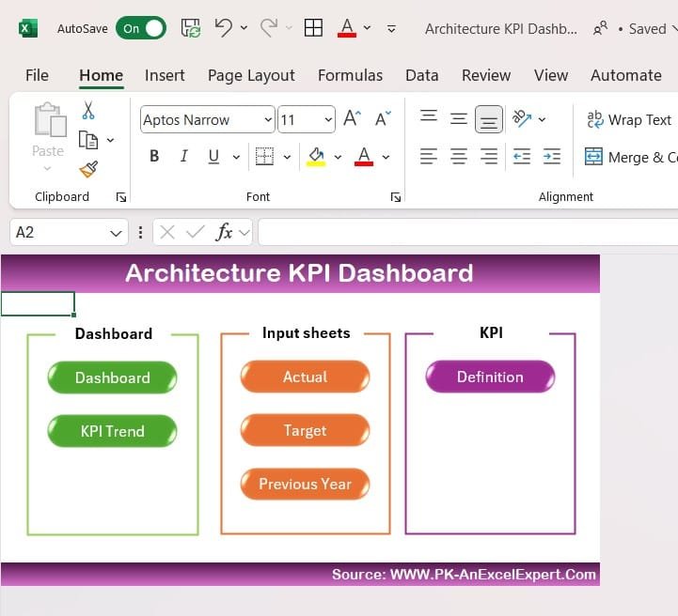Image resolution: width=678 pixels, height=616 pixels.
Task: Toggle the AutoSave switch
Action: pyautogui.click(x=141, y=28)
